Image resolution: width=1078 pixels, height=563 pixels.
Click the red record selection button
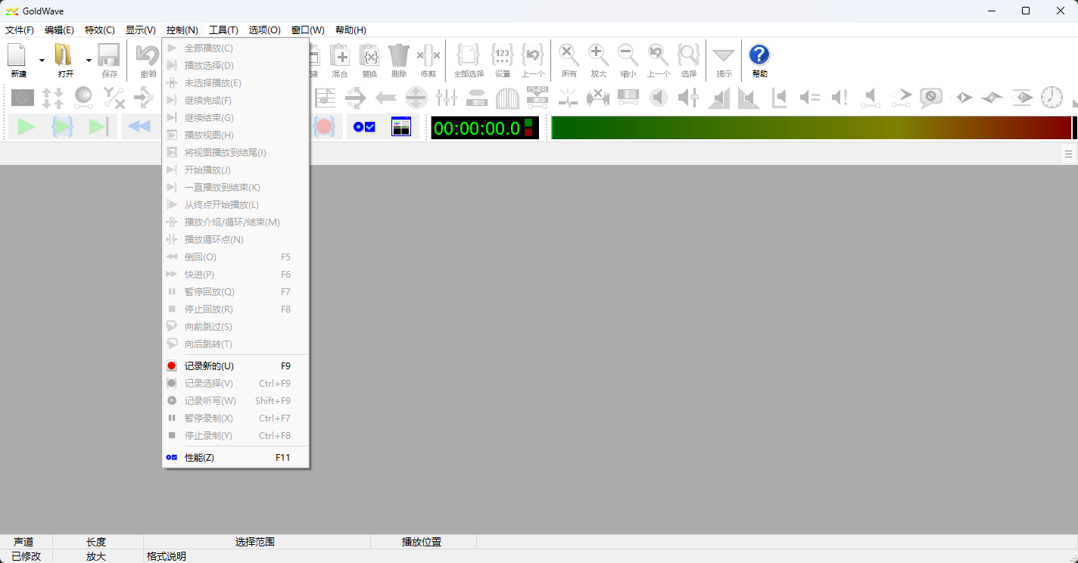pos(325,127)
